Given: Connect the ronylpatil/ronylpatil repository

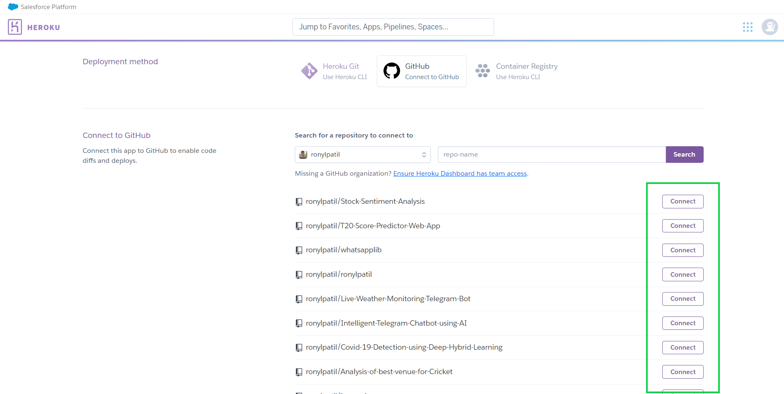Looking at the screenshot, I should tap(683, 275).
